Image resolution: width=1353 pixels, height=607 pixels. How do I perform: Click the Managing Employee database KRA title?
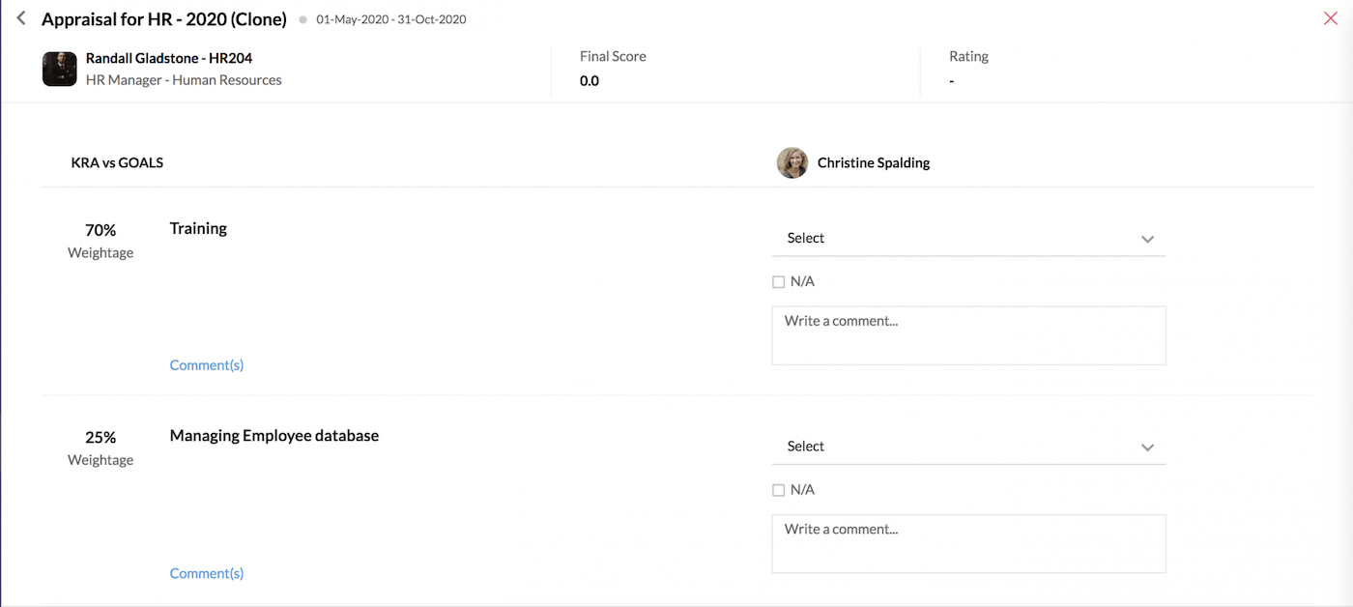(274, 436)
